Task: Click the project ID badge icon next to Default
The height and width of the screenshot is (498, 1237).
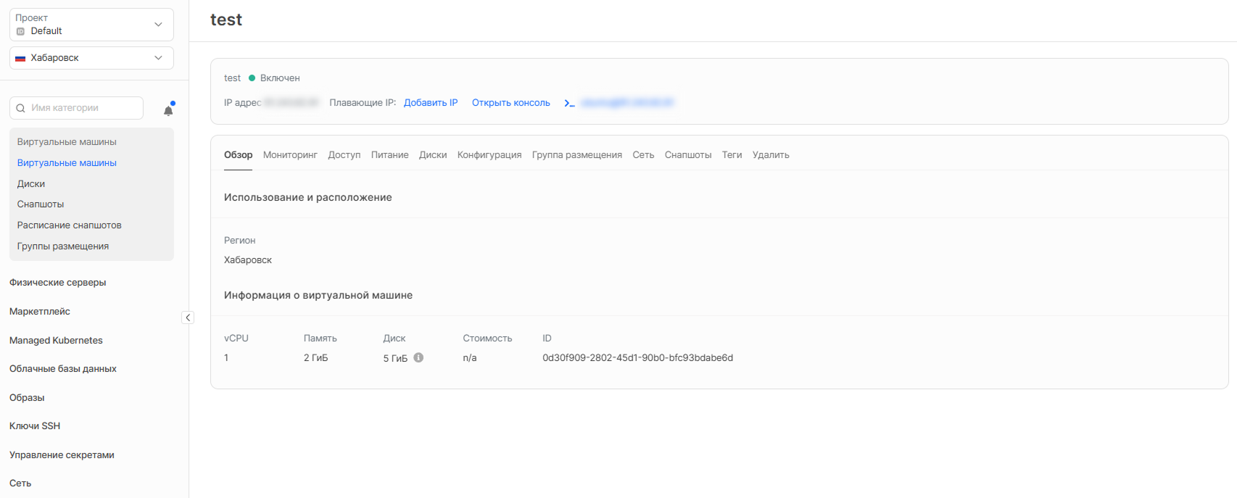Action: pyautogui.click(x=20, y=31)
